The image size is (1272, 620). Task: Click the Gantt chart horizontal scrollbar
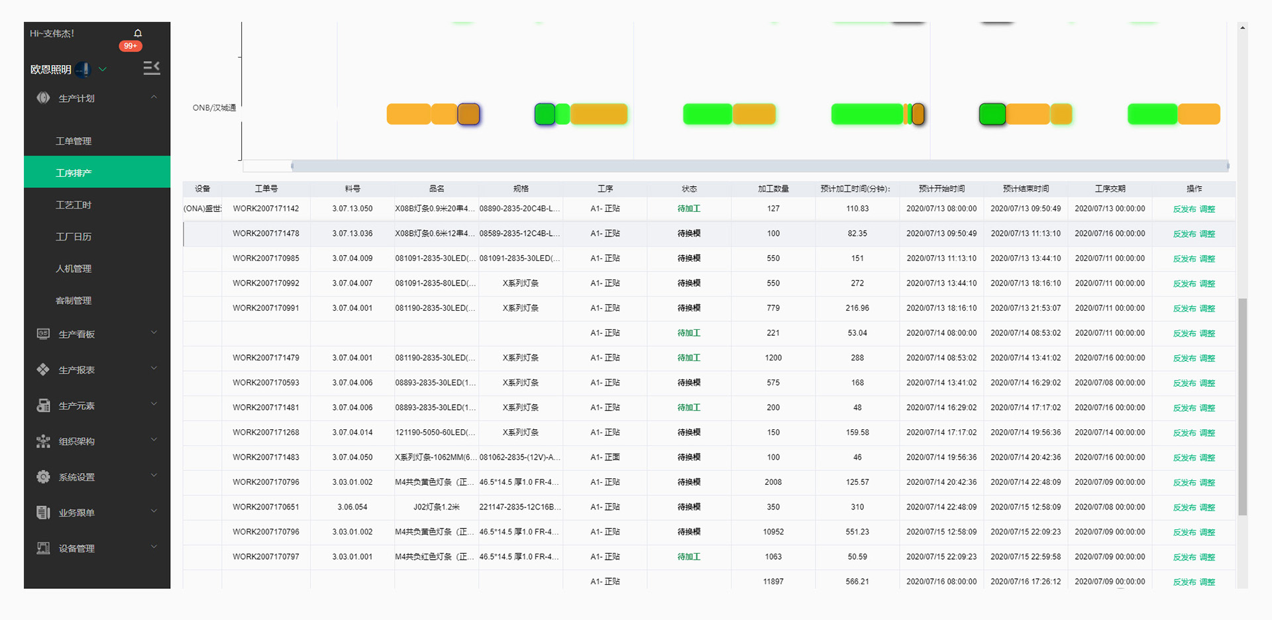coord(760,166)
